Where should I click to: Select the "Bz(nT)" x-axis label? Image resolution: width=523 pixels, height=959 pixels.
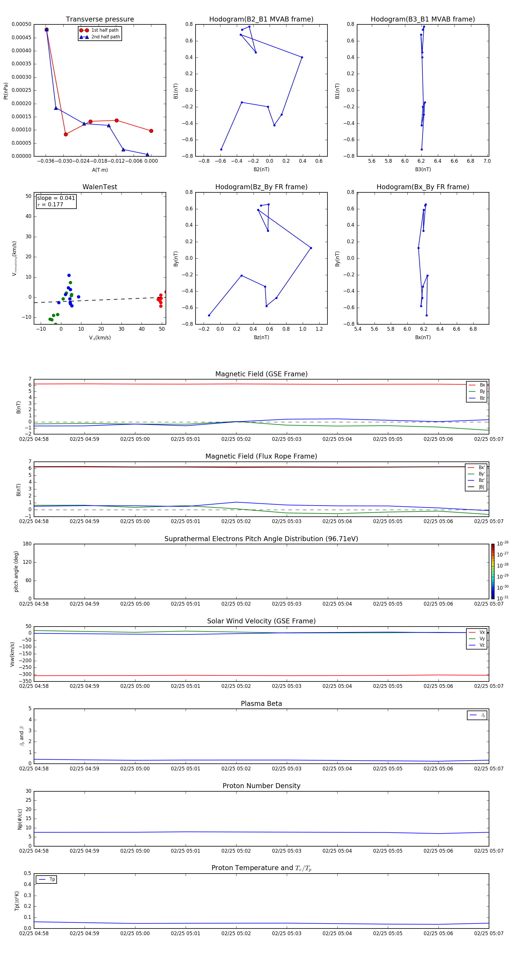point(261,337)
